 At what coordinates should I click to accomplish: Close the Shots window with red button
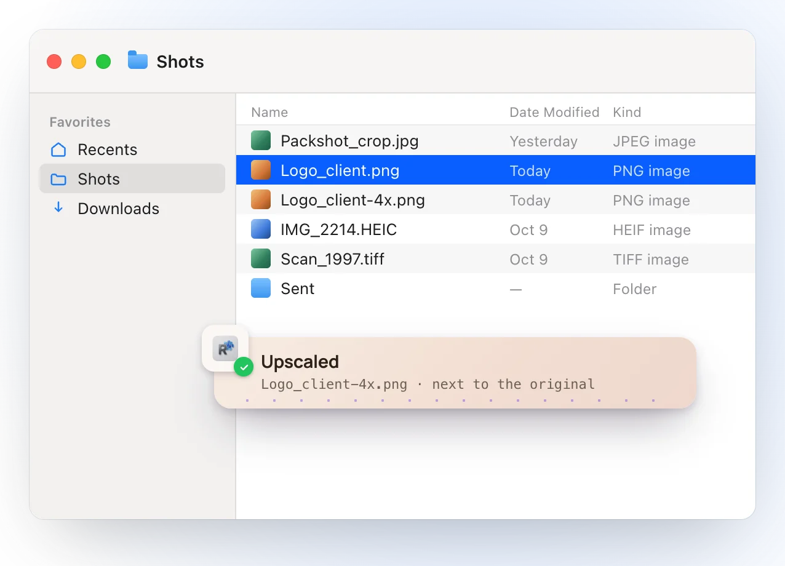point(54,62)
